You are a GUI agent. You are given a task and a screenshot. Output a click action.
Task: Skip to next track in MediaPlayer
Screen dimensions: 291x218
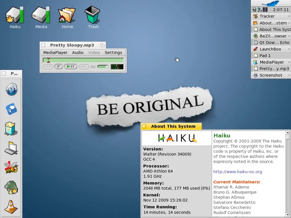84,67
